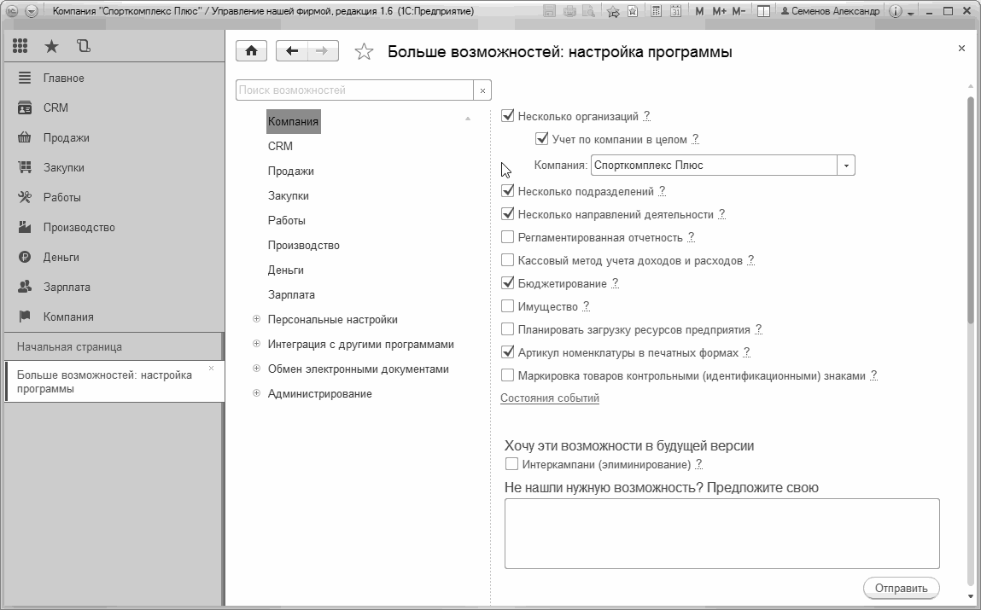The height and width of the screenshot is (610, 981).
Task: Open the small arrow dropdown beside the info icon
Action: 910,13
